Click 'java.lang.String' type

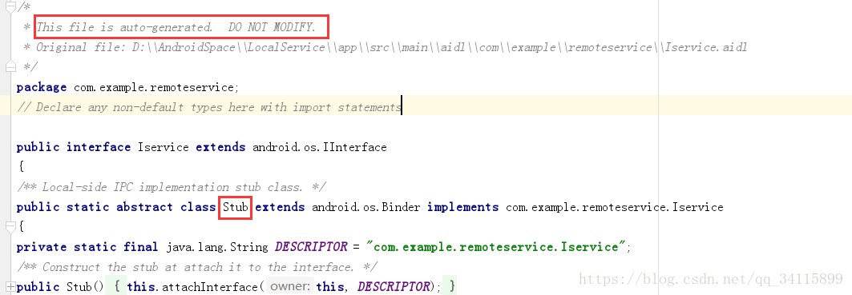(x=217, y=247)
